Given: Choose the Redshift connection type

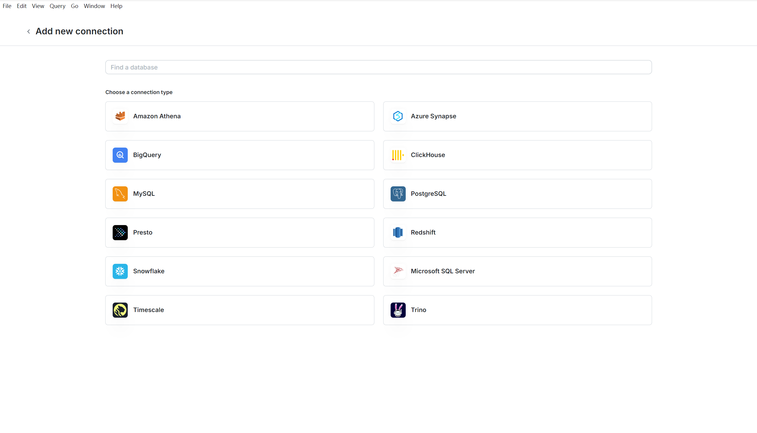Looking at the screenshot, I should 517,232.
